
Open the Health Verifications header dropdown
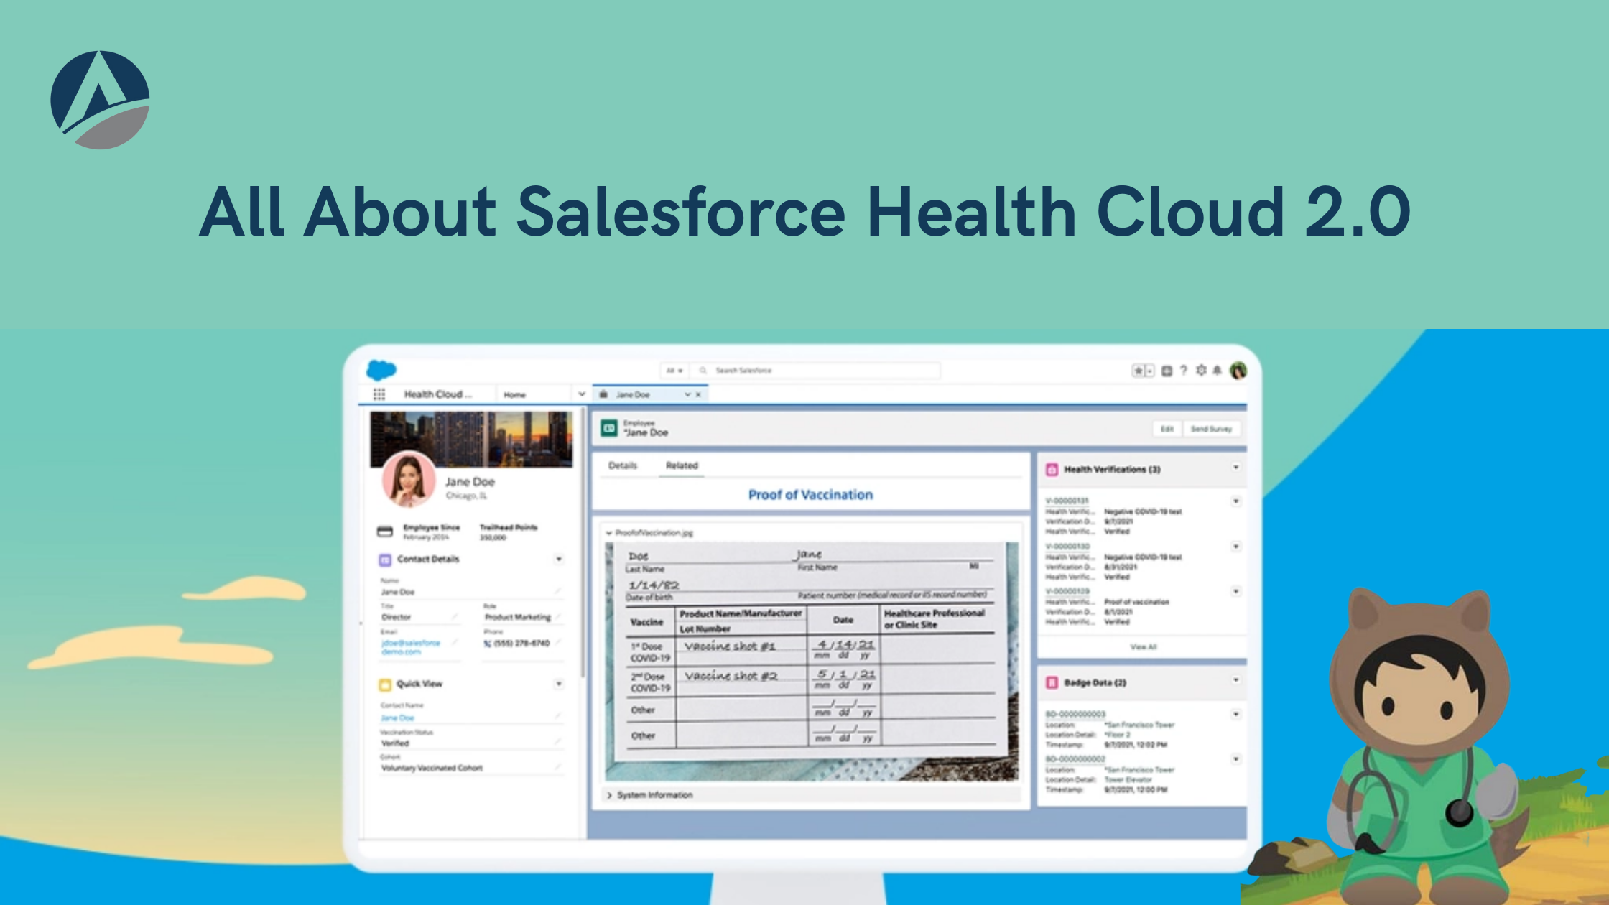[1236, 468]
